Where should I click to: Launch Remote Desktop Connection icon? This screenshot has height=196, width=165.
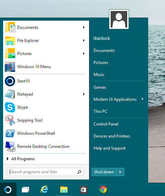click(10, 146)
